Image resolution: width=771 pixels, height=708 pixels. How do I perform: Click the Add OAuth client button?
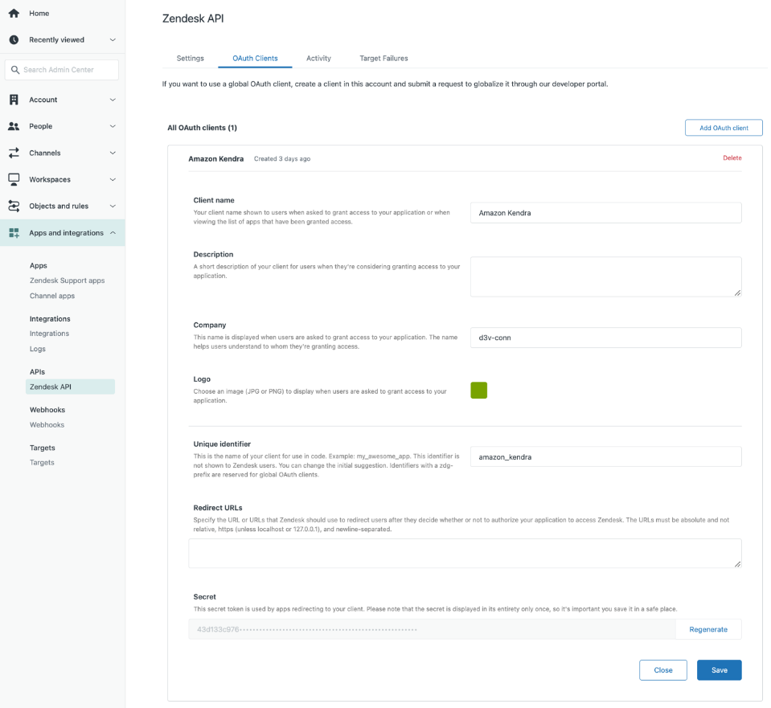tap(724, 128)
